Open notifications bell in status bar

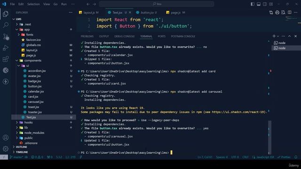click(296, 157)
